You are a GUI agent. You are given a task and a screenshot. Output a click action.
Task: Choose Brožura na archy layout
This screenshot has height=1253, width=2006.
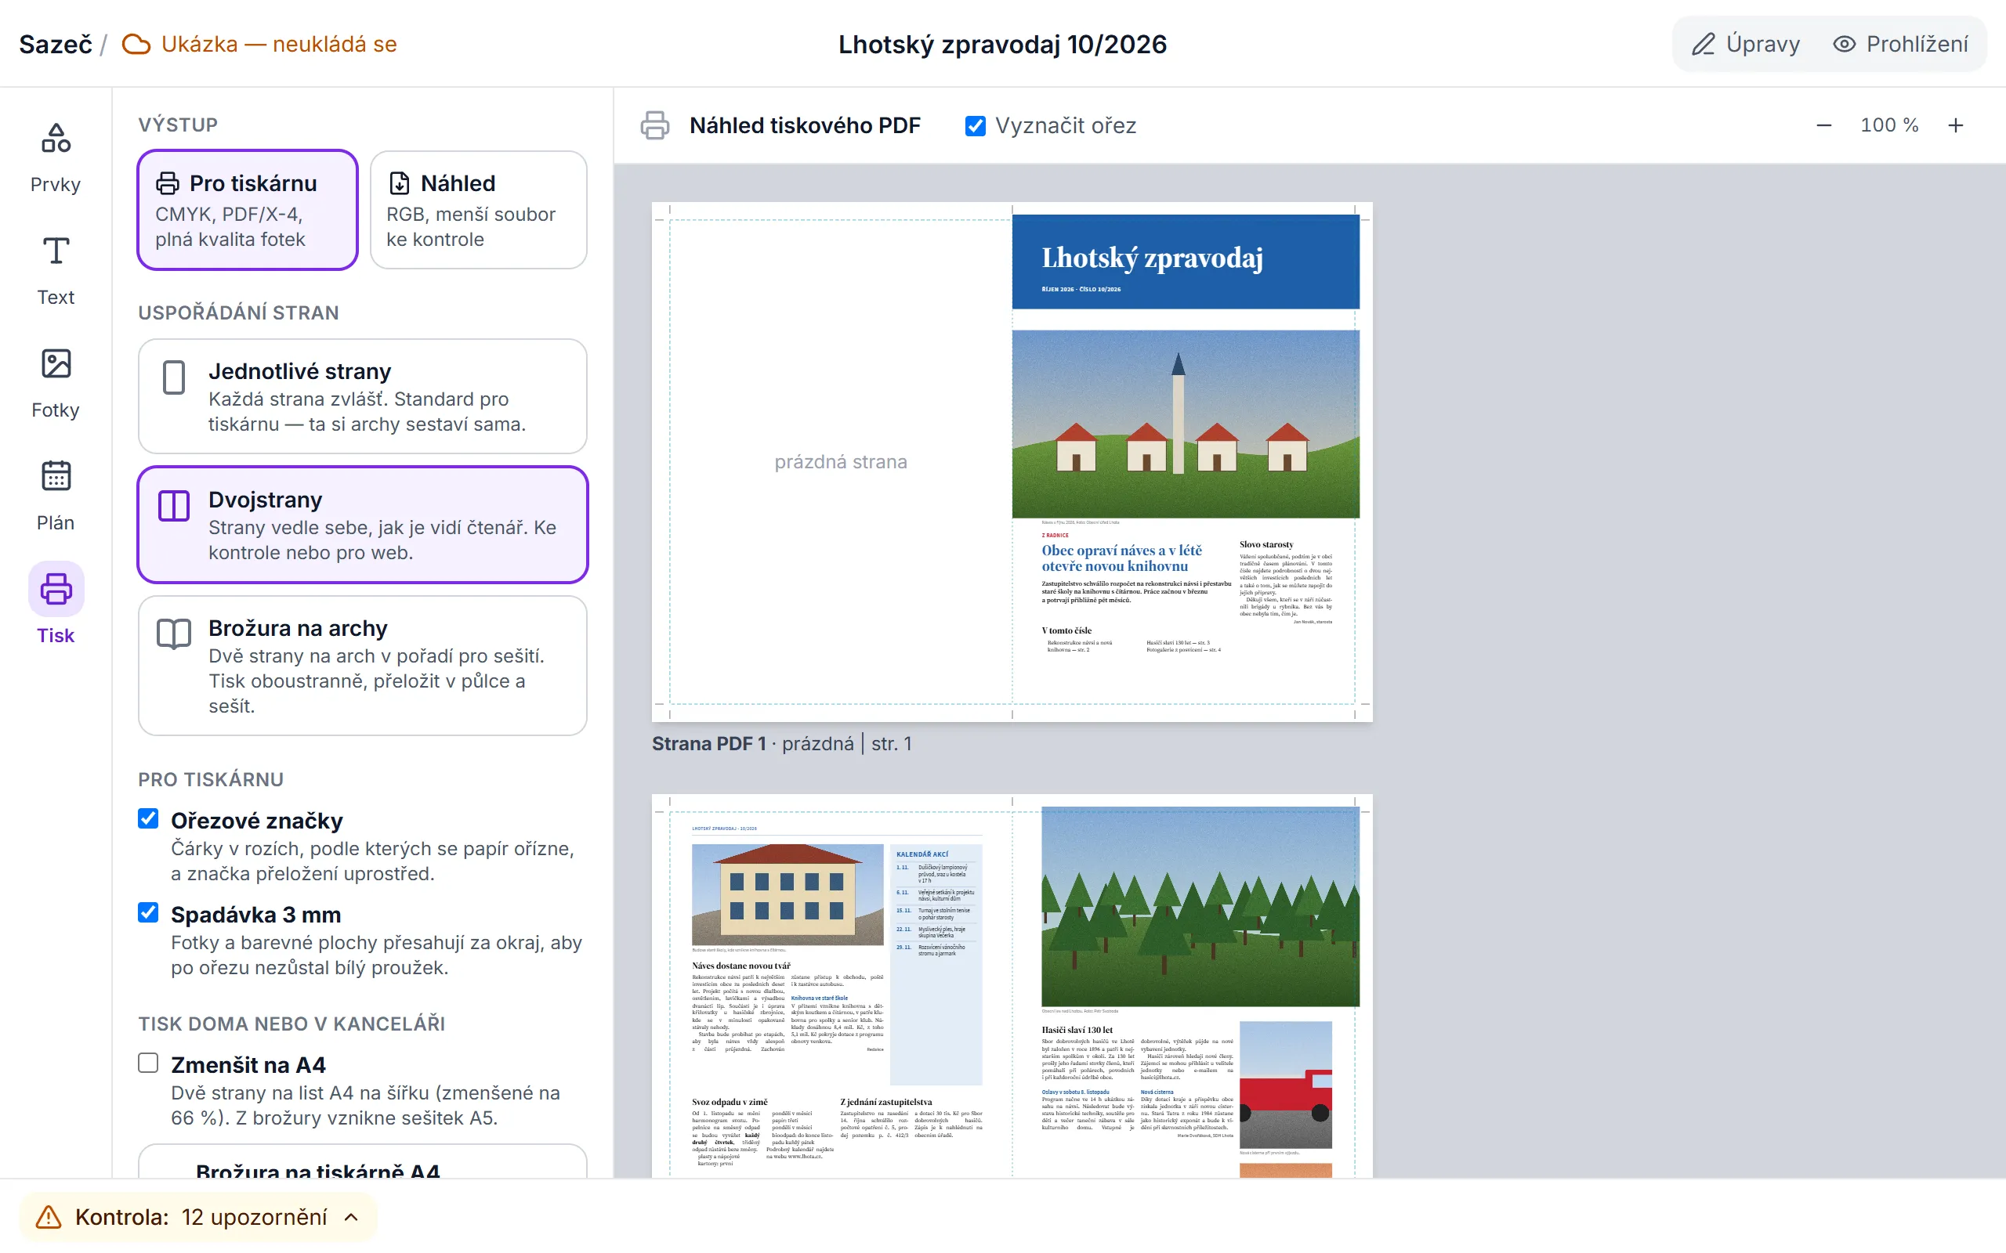coord(362,666)
